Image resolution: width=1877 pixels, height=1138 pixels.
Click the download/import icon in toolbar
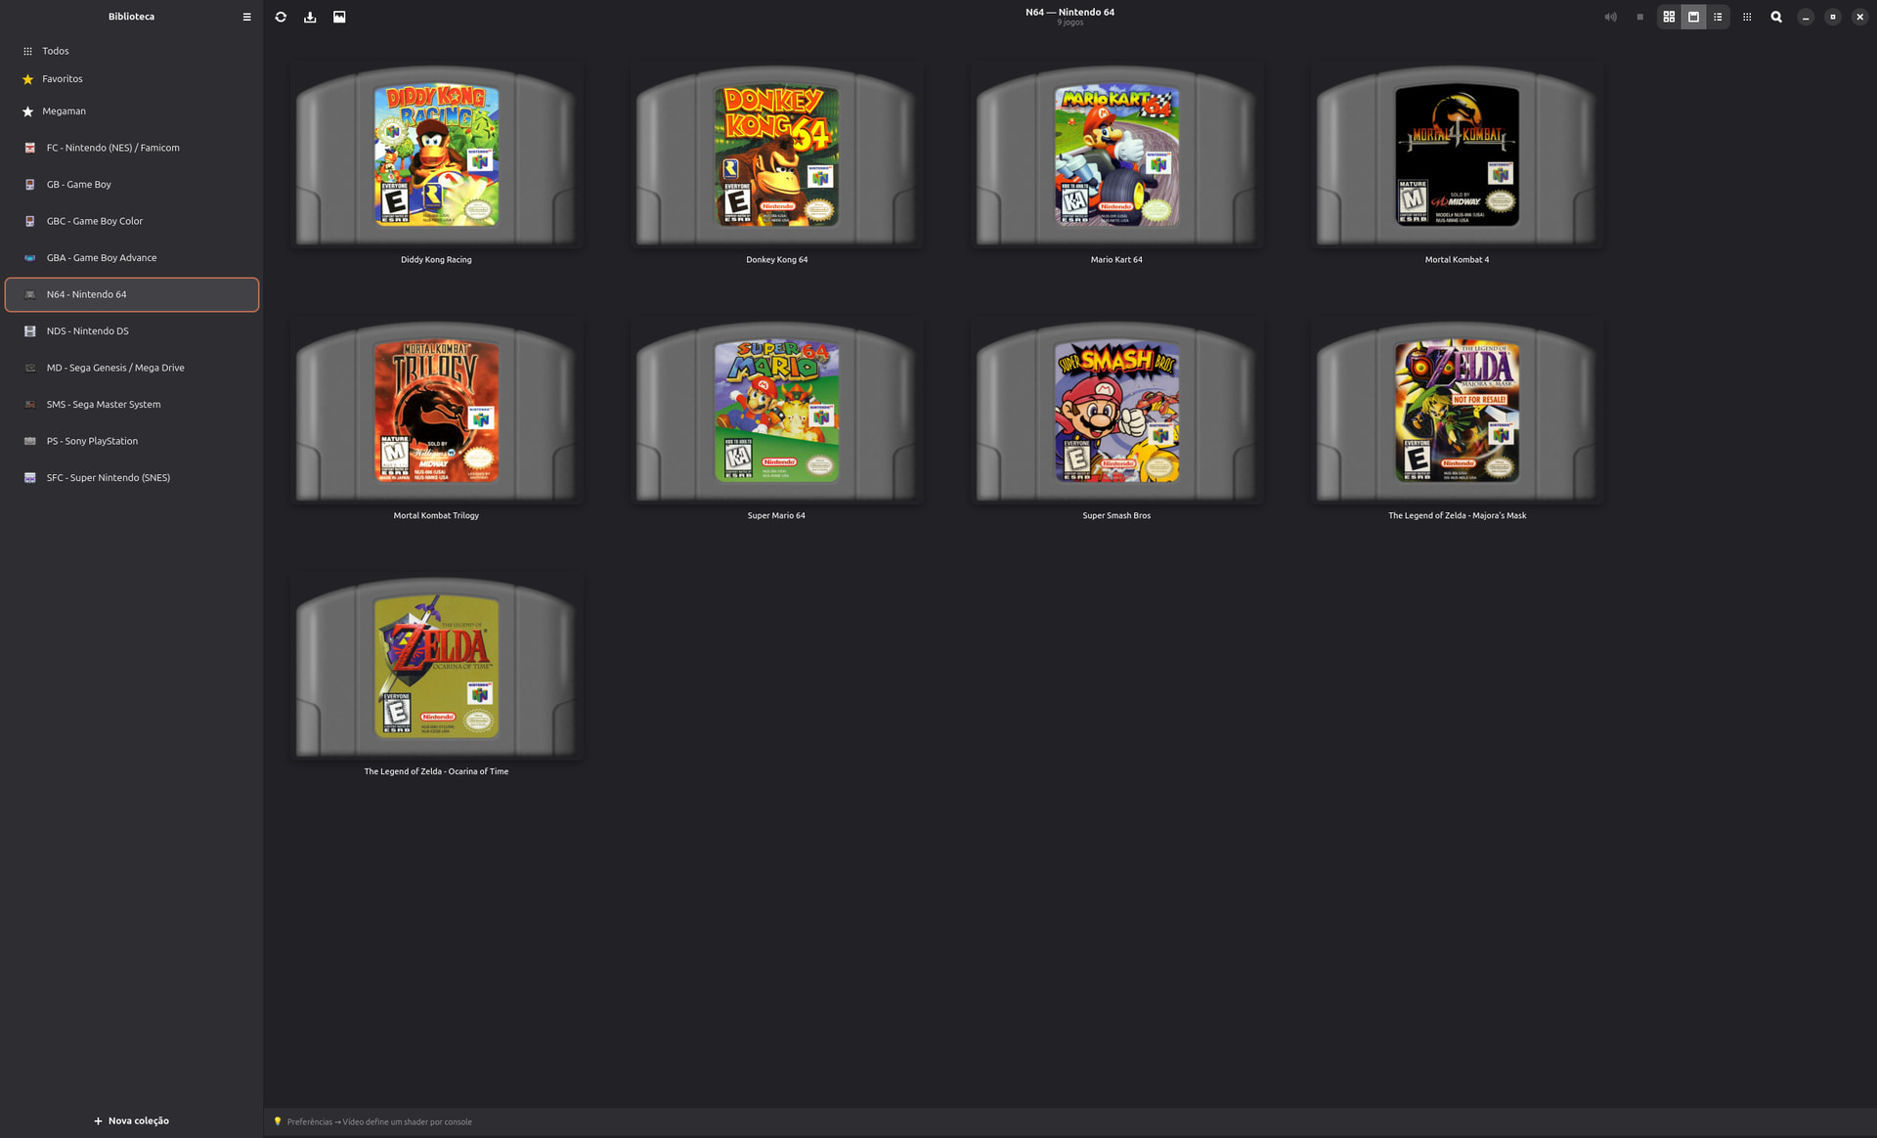310,17
